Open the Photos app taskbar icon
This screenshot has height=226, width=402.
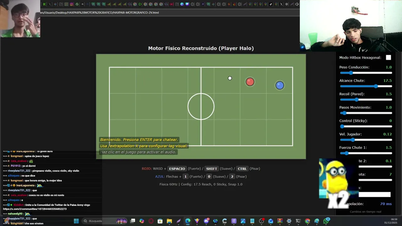[x=243, y=221]
